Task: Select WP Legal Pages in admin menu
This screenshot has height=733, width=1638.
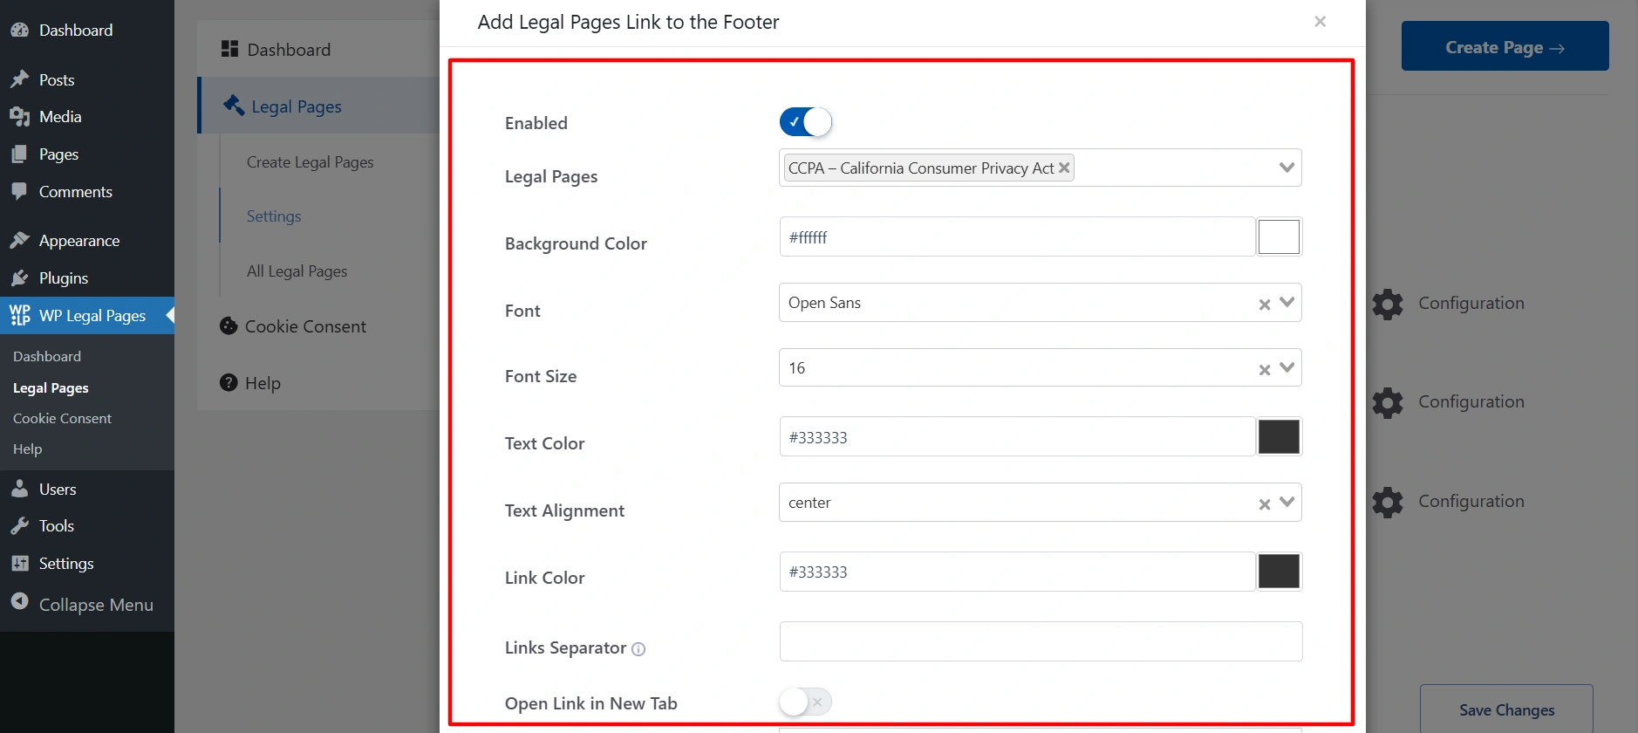Action: pos(87,315)
